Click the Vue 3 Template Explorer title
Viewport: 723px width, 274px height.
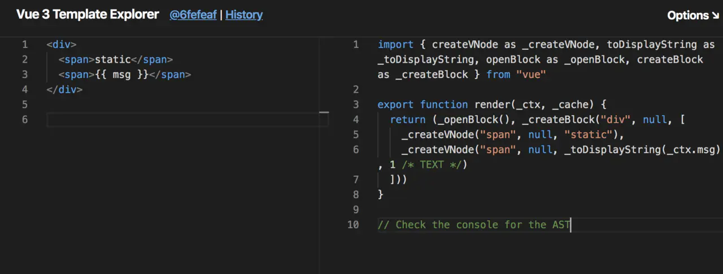point(88,15)
